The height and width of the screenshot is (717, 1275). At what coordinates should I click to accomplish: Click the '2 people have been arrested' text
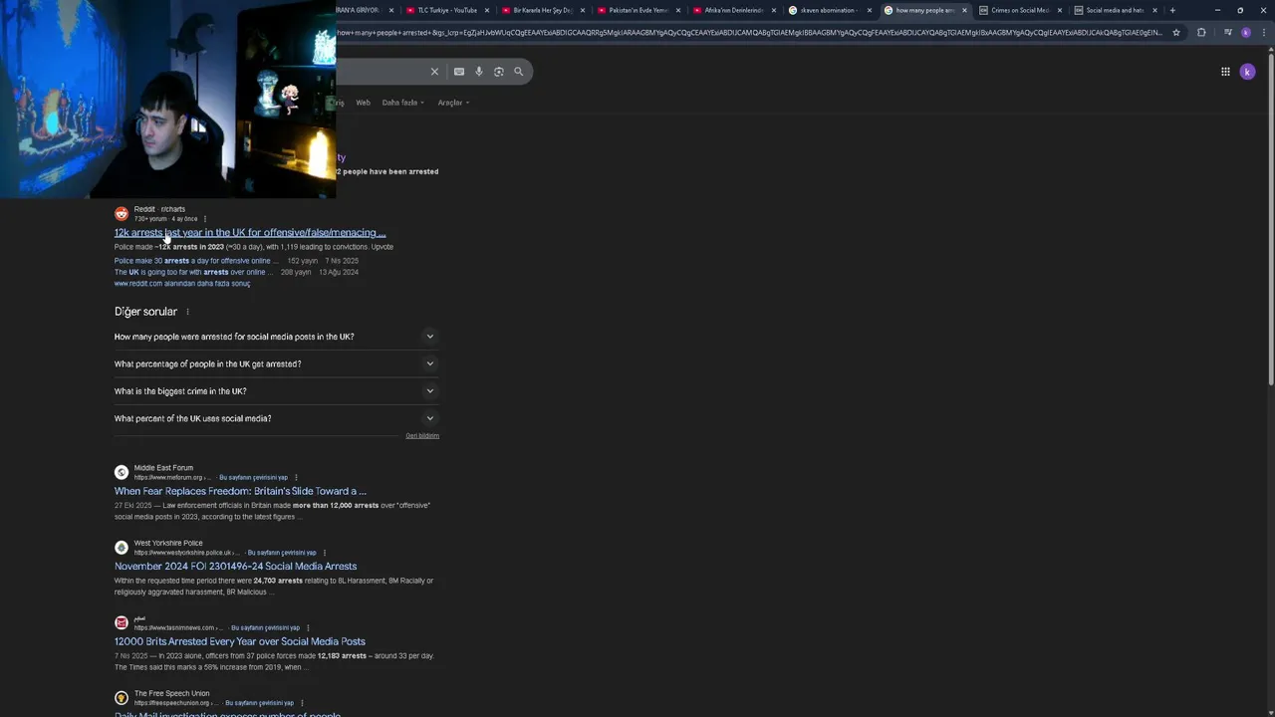(387, 171)
